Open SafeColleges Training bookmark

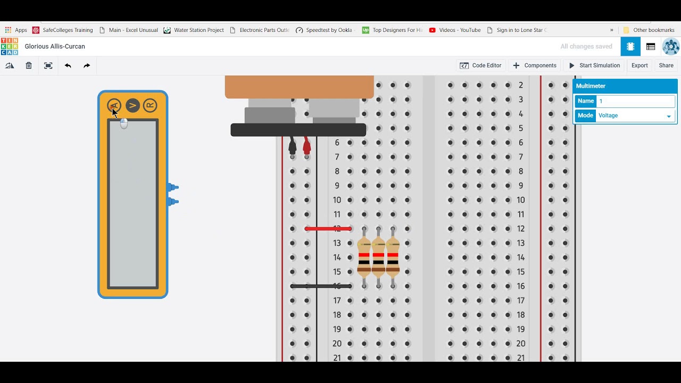63,30
